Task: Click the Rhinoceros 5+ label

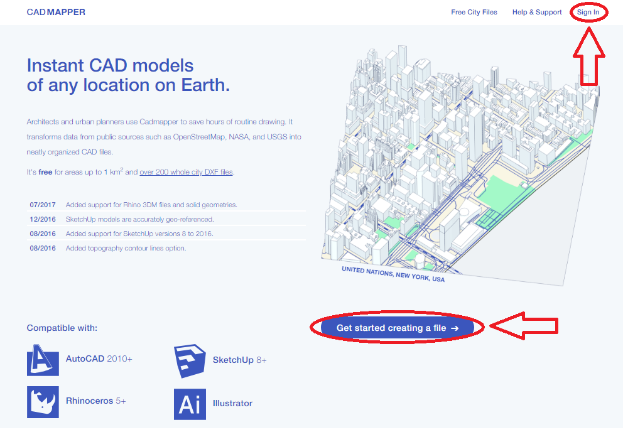Action: click(95, 401)
